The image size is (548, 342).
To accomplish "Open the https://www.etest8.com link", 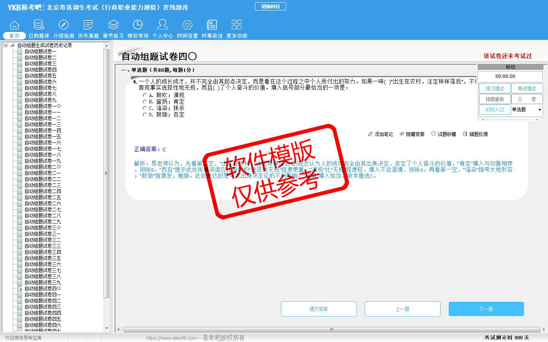I will click(x=172, y=338).
